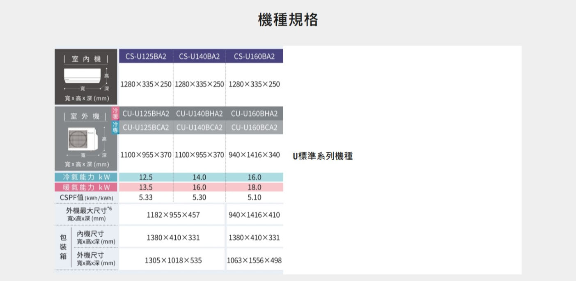Click the 暖氣能力 kW row label
This screenshot has height=281, width=576.
pos(86,187)
